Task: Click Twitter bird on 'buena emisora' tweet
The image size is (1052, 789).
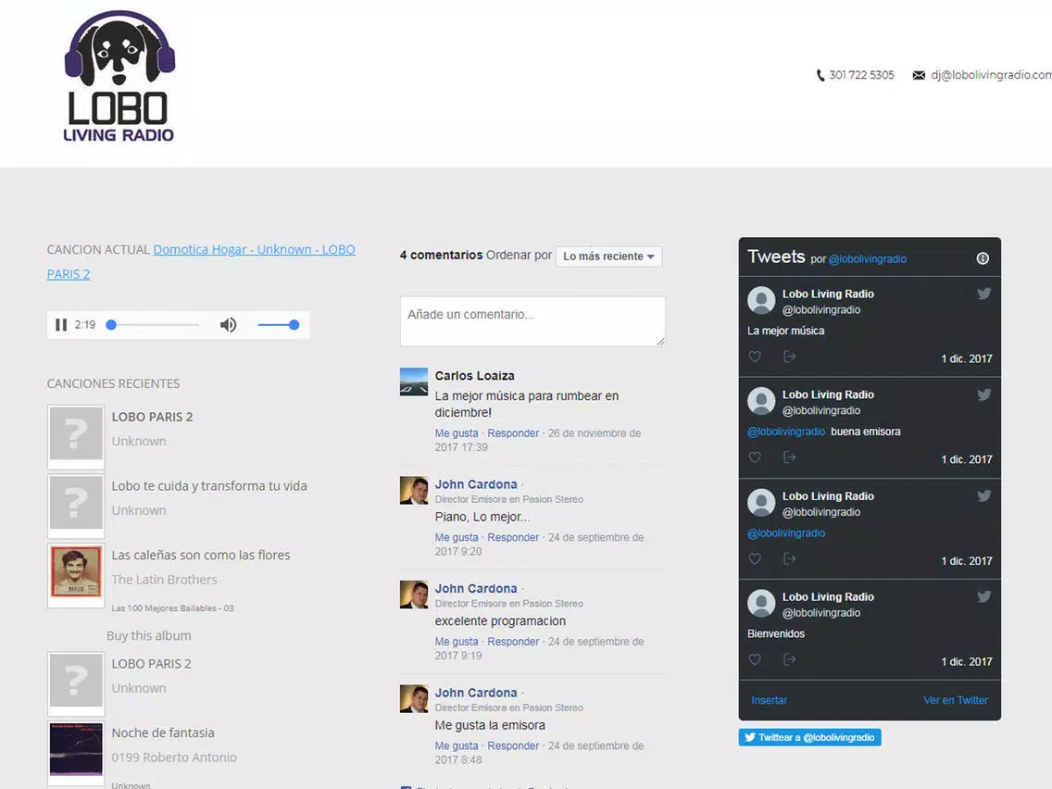Action: pyautogui.click(x=983, y=394)
